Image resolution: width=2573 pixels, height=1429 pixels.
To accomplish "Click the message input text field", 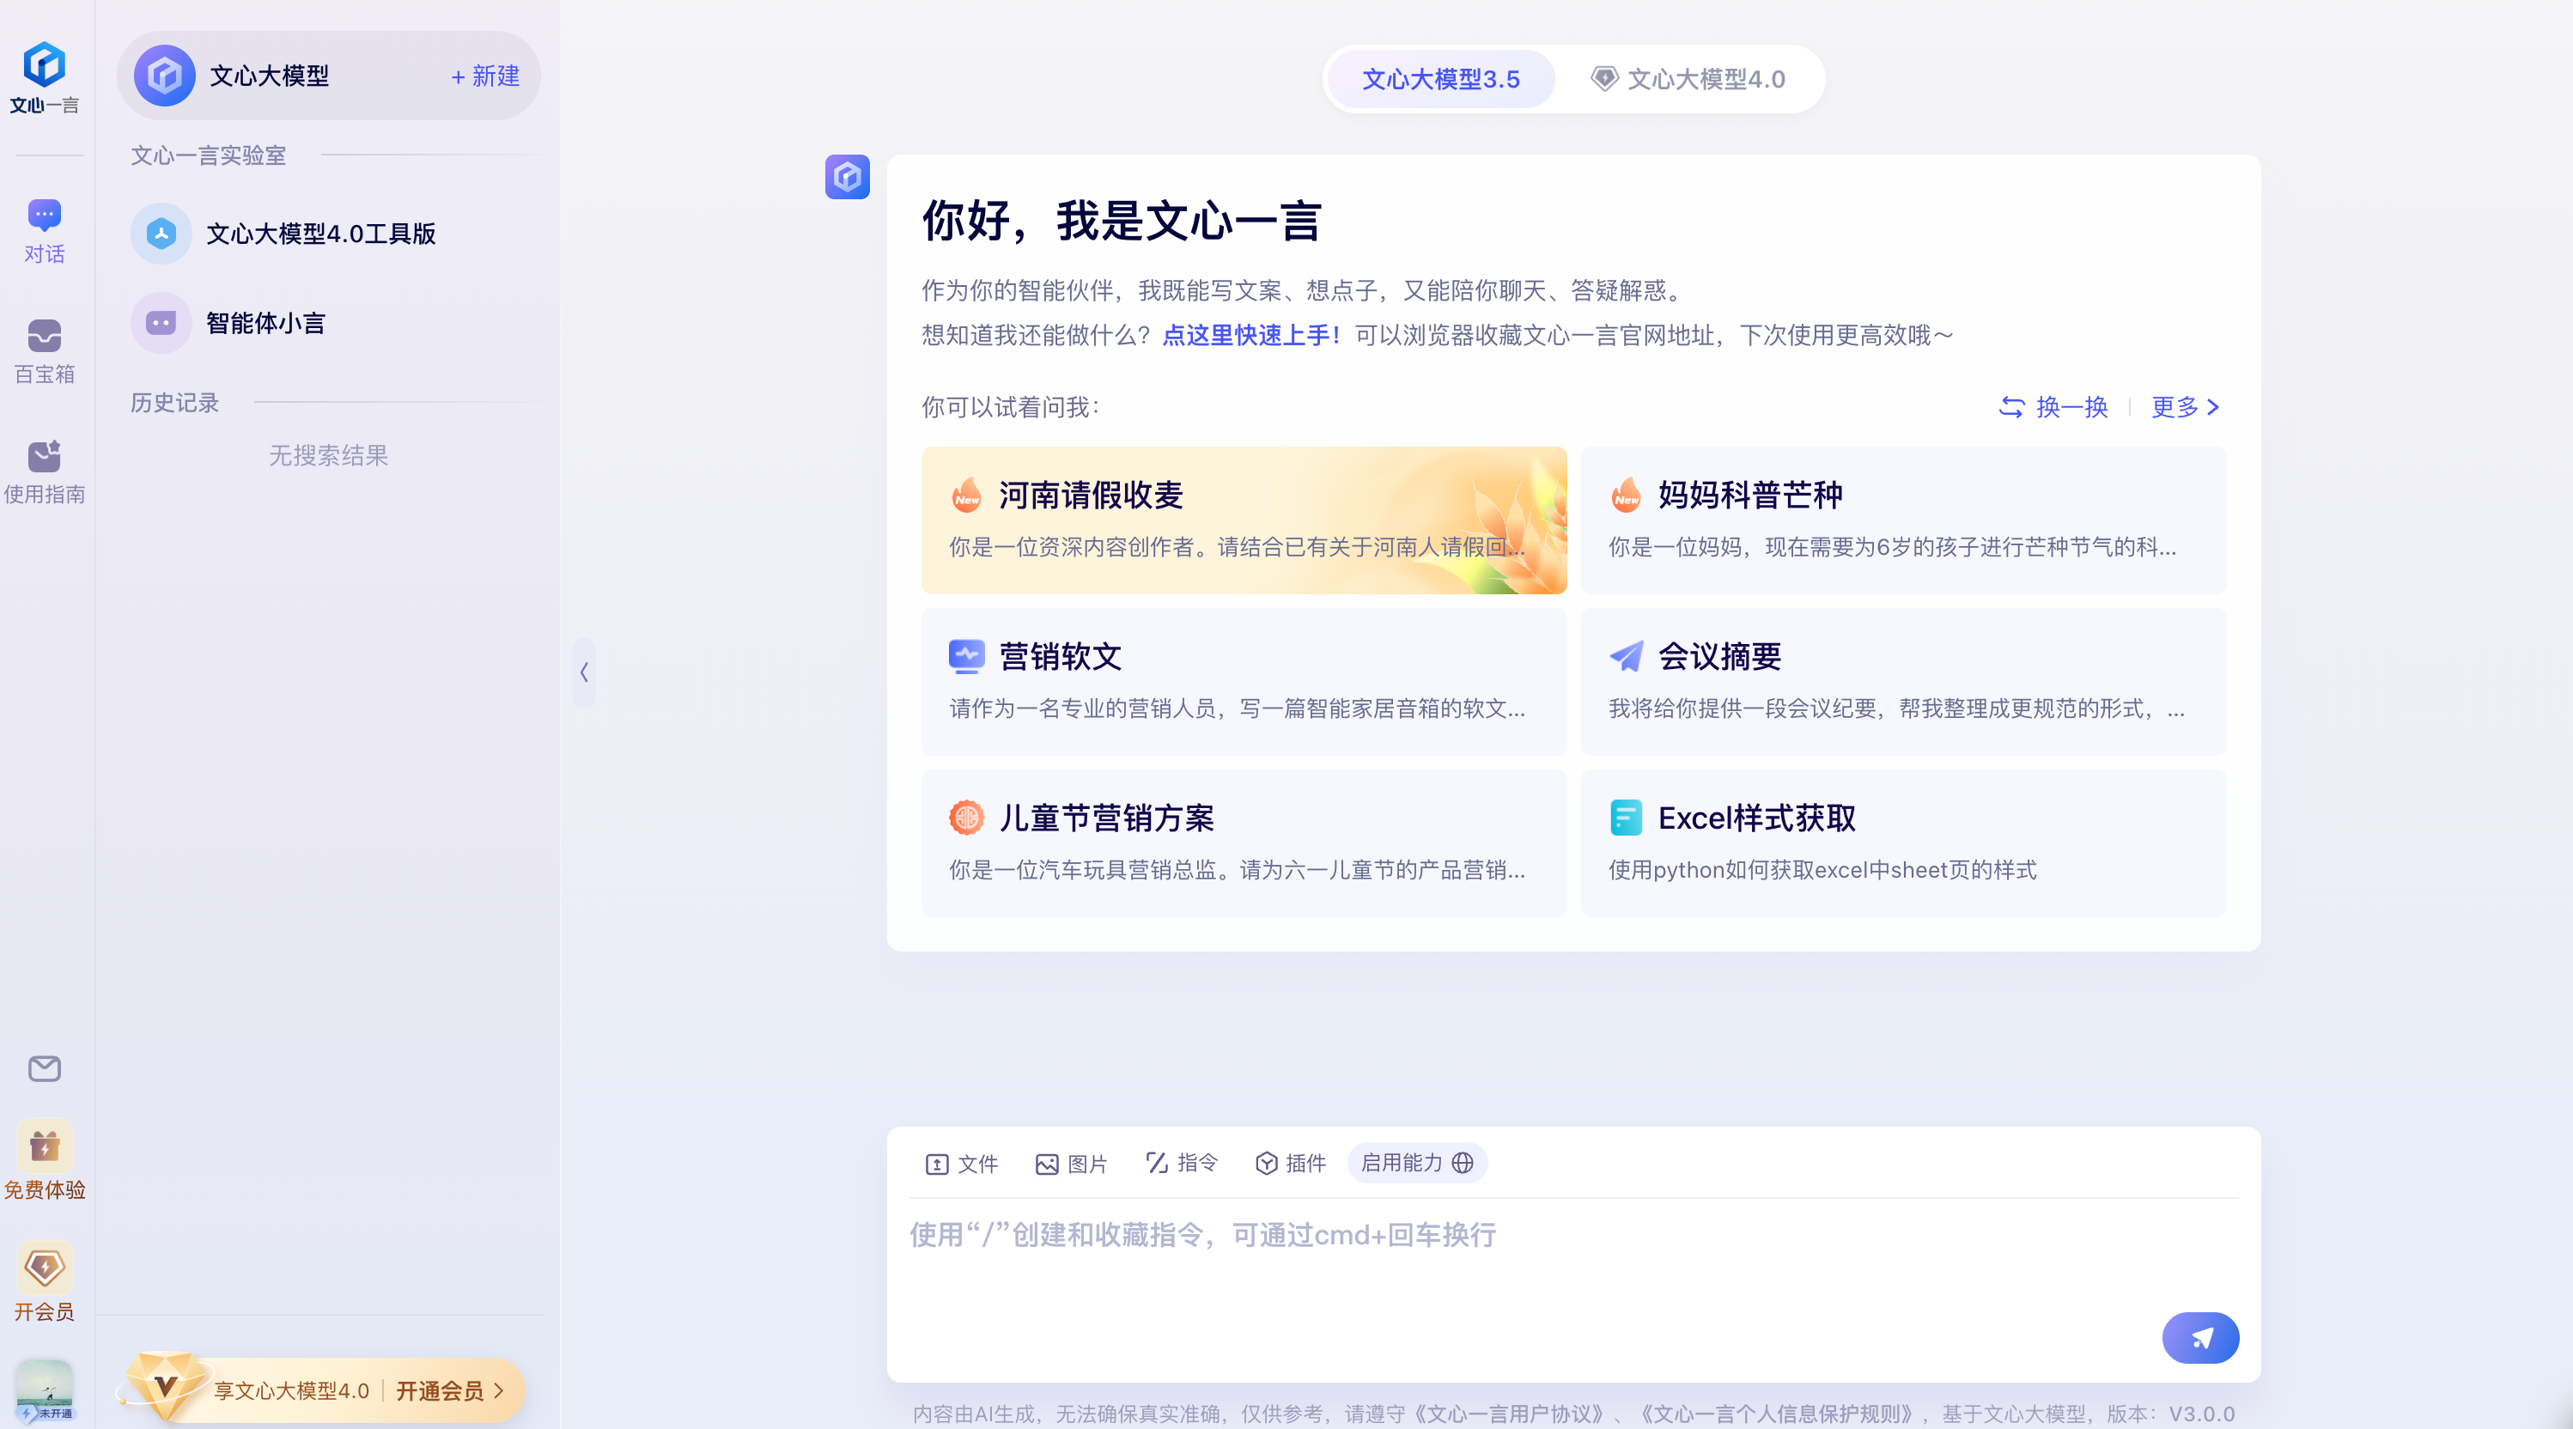I will [1499, 1258].
